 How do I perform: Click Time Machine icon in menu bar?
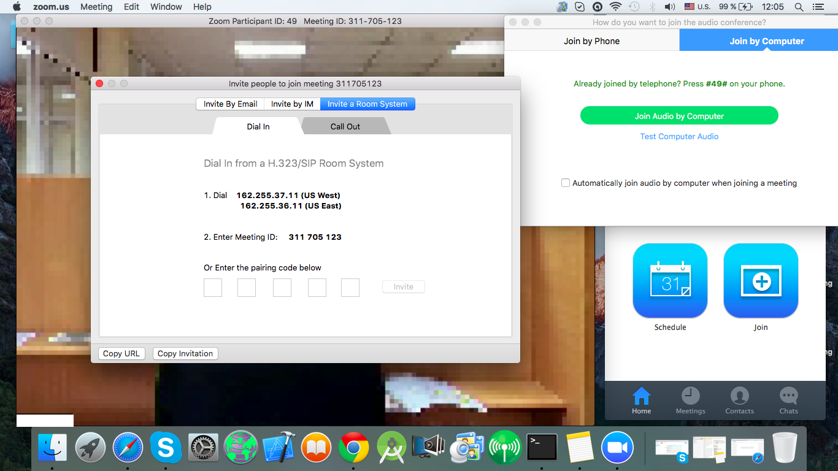[634, 7]
